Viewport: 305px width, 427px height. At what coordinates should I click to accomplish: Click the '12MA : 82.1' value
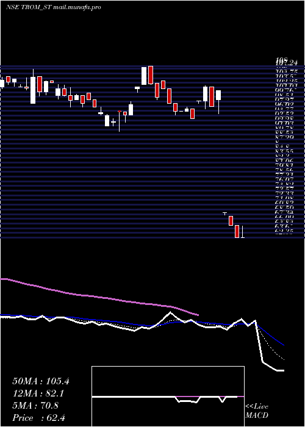coord(39,393)
